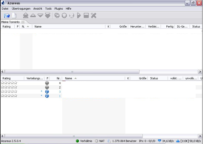Open the Hilfe menu
203x144 pixels.
click(x=69, y=9)
